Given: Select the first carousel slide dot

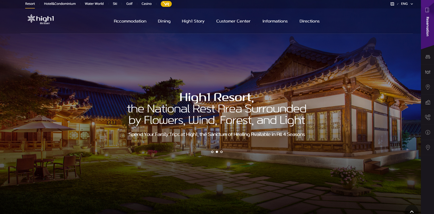Looking at the screenshot, I should pyautogui.click(x=212, y=152).
